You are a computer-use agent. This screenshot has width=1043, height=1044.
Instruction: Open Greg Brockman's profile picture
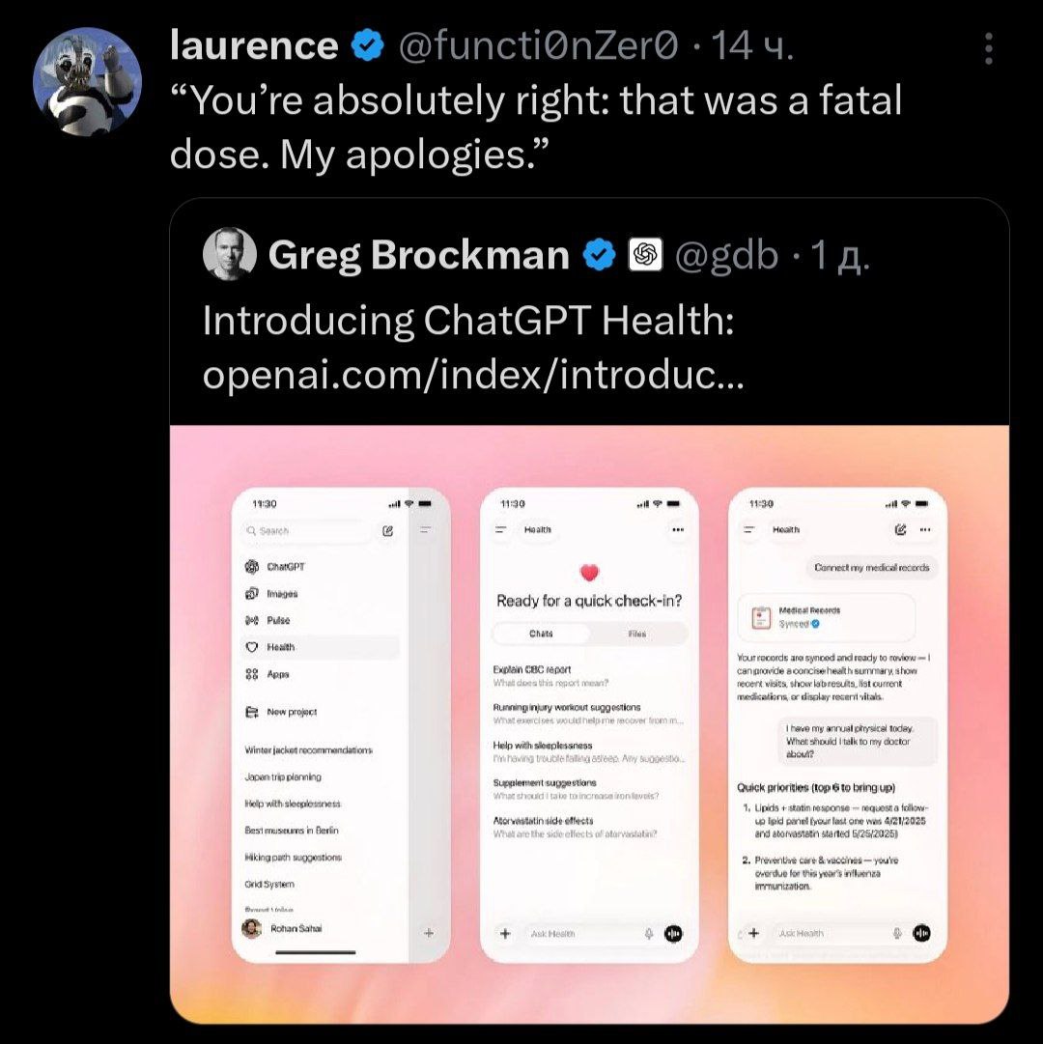tap(230, 254)
